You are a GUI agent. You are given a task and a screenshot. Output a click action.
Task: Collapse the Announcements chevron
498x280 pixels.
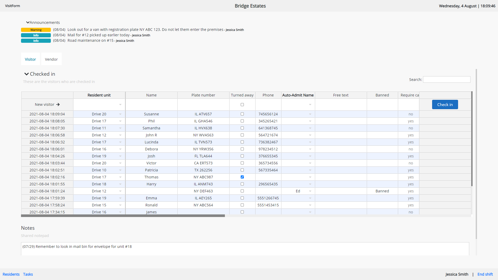28,23
